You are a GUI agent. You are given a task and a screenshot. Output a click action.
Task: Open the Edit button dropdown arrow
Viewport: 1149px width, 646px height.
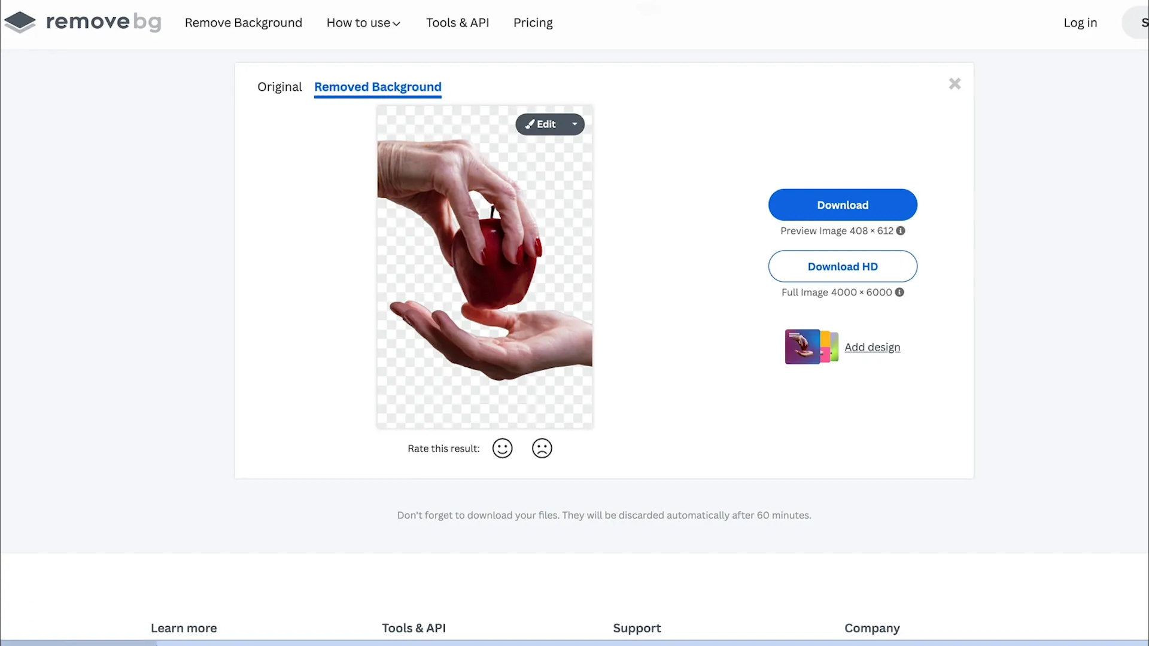[574, 124]
